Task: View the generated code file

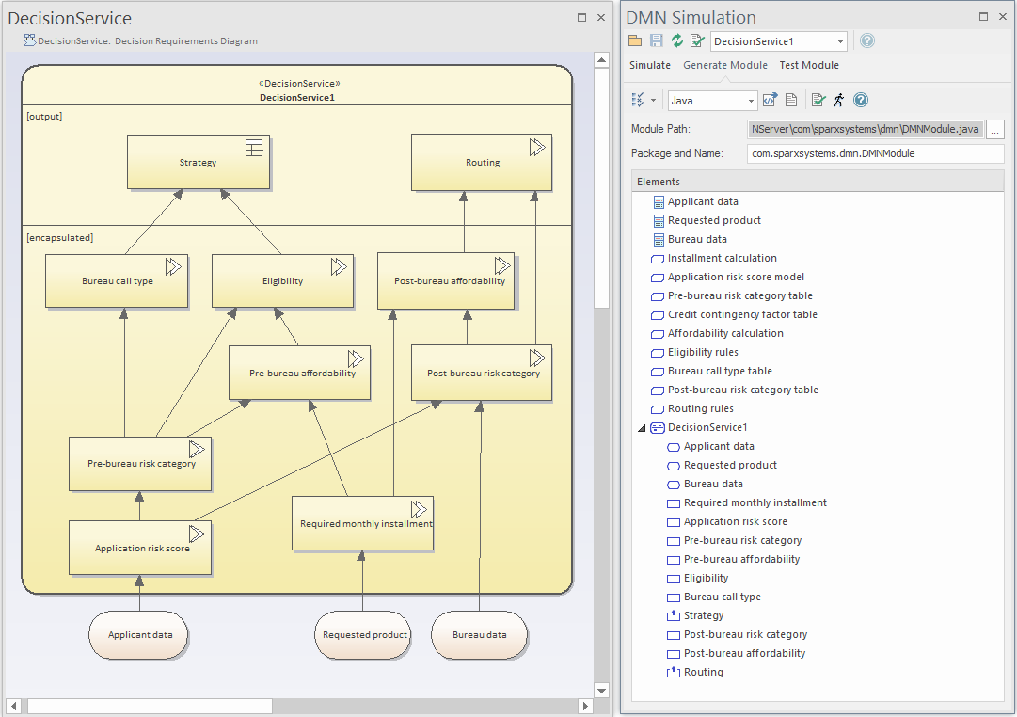Action: (x=789, y=99)
